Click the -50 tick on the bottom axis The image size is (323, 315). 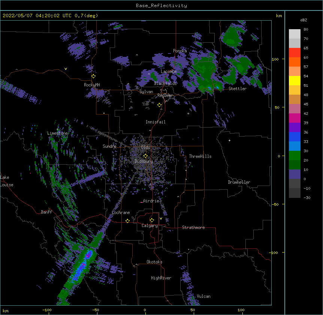[96, 310]
